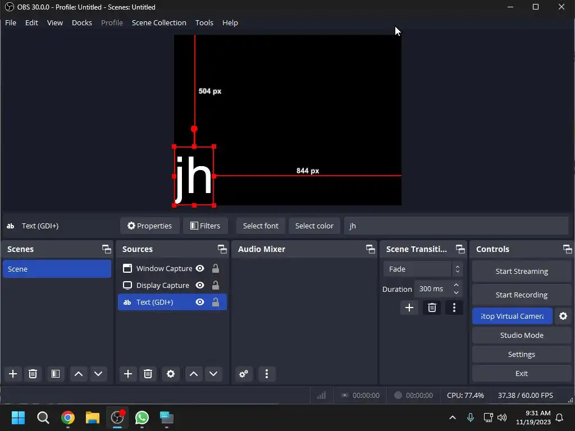
Task: Click Select font button
Action: coord(261,226)
